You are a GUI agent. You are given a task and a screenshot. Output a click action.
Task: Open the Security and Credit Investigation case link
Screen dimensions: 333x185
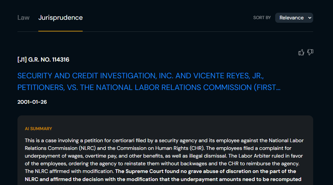coord(138,76)
